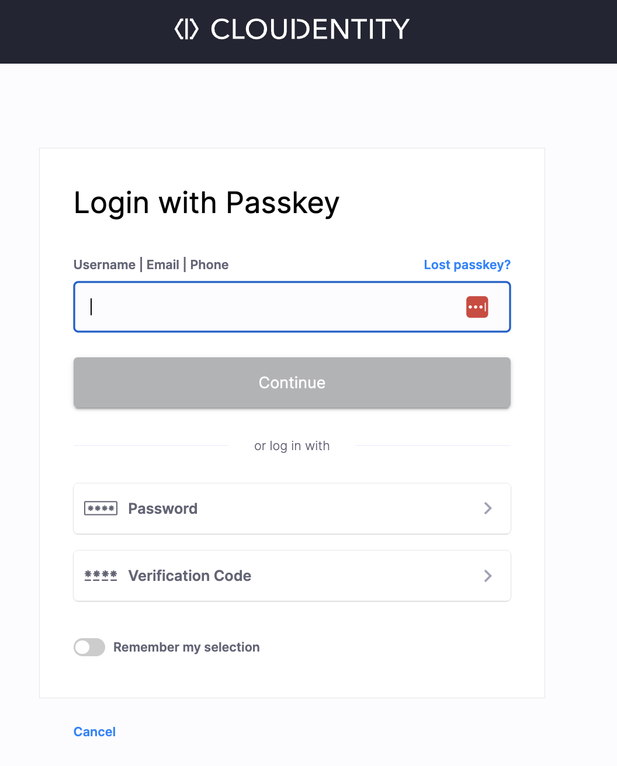Screen dimensions: 617x766
Task: Focus the Username, Email or Phone input field
Action: 275,307
